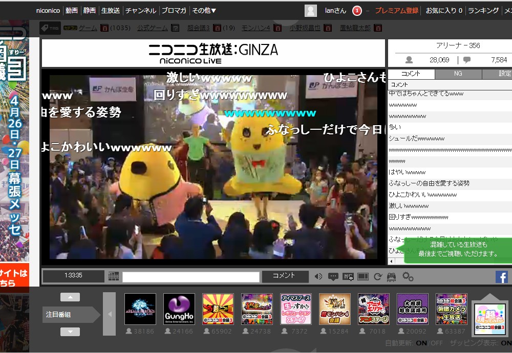The height and width of the screenshot is (353, 512).
Task: Open the ランキング link
Action: [483, 10]
